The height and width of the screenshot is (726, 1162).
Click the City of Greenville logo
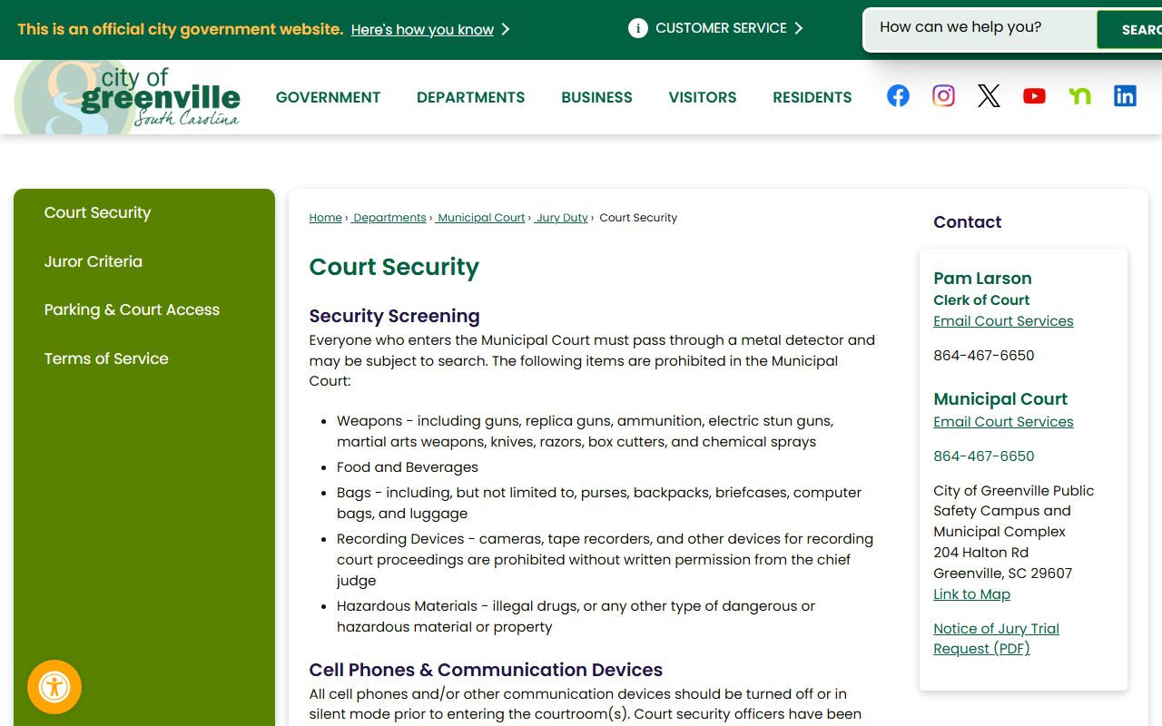pos(128,97)
